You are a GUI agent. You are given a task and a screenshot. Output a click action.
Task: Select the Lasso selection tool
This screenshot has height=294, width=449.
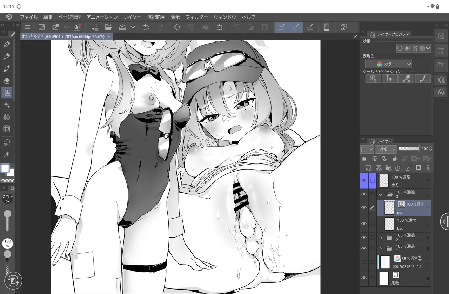point(6,142)
